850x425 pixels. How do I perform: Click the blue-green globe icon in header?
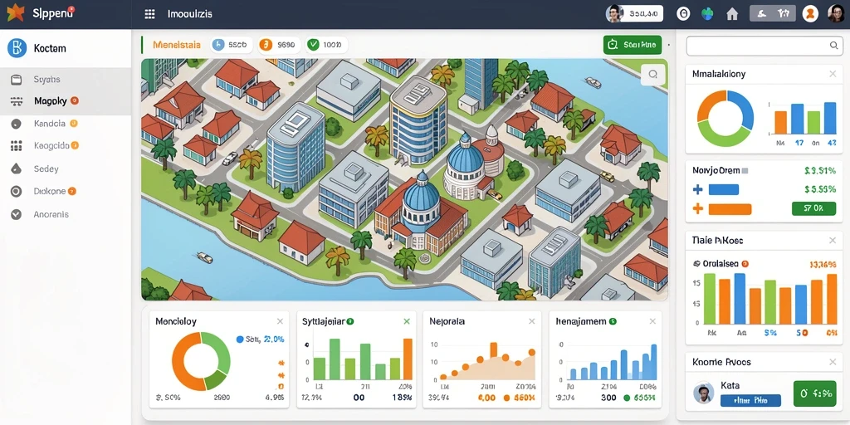pyautogui.click(x=707, y=14)
